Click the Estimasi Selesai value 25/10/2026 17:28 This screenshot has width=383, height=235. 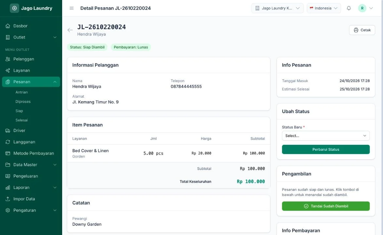354,89
